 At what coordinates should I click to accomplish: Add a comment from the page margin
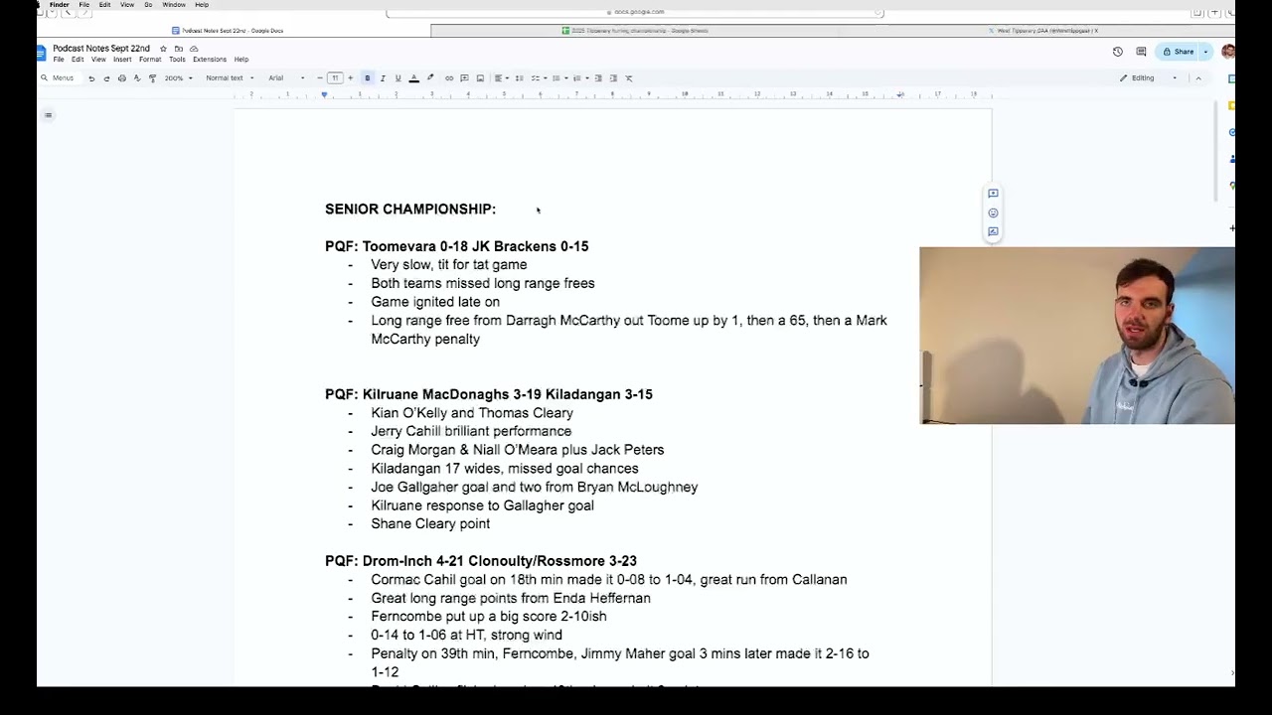993,194
